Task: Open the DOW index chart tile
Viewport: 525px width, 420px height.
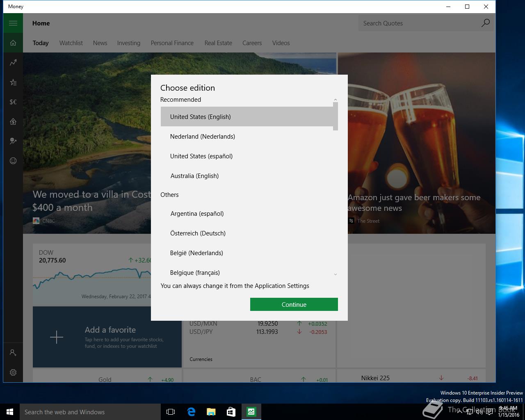Action: pyautogui.click(x=92, y=275)
